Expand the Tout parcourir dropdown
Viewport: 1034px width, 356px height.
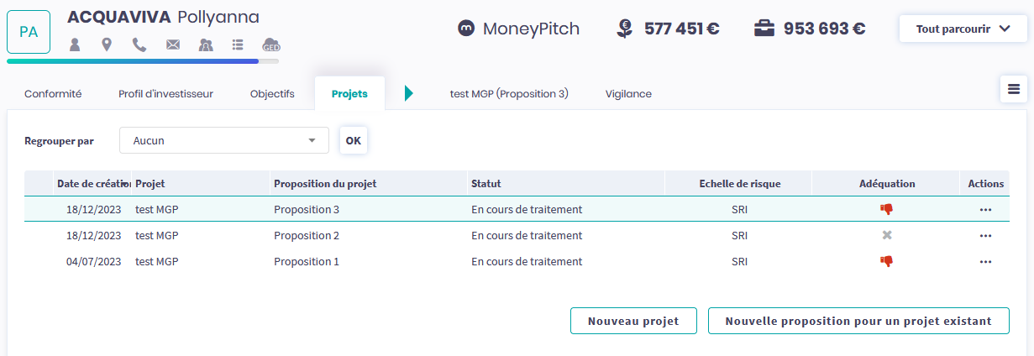tap(963, 29)
